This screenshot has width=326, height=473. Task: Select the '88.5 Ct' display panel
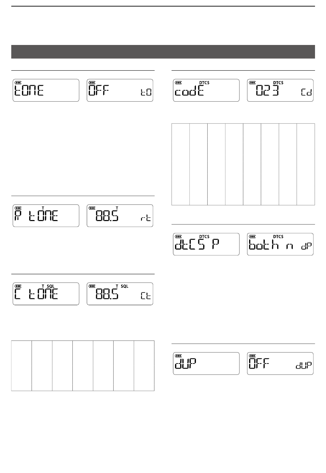pyautogui.click(x=120, y=294)
